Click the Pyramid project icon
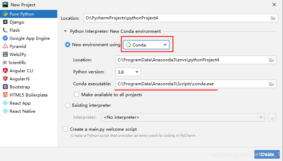The height and width of the screenshot is (161, 283). click(x=5, y=46)
